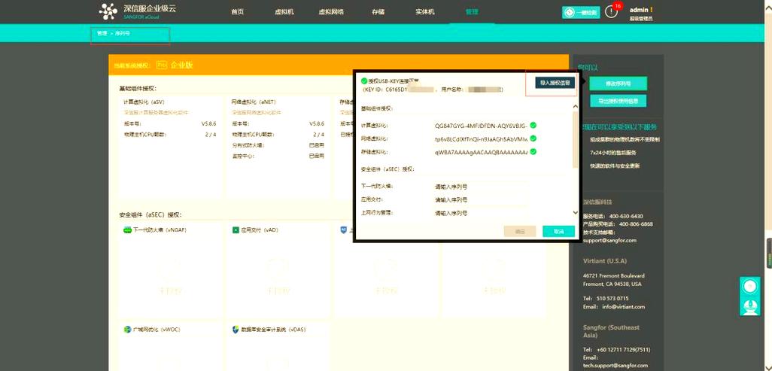Click 应用交付 serial input field
Image resolution: width=772 pixels, height=371 pixels.
click(481, 200)
